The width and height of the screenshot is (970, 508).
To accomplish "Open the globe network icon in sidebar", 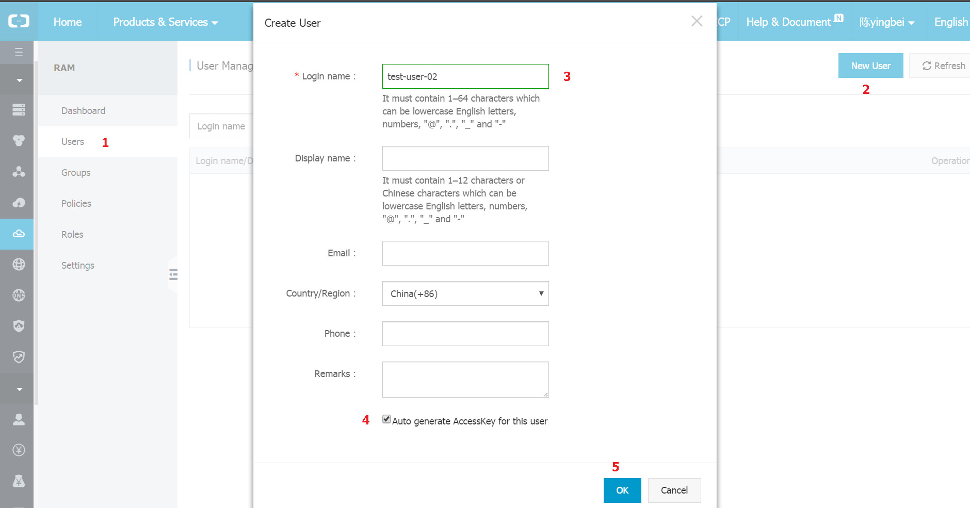I will pyautogui.click(x=19, y=265).
